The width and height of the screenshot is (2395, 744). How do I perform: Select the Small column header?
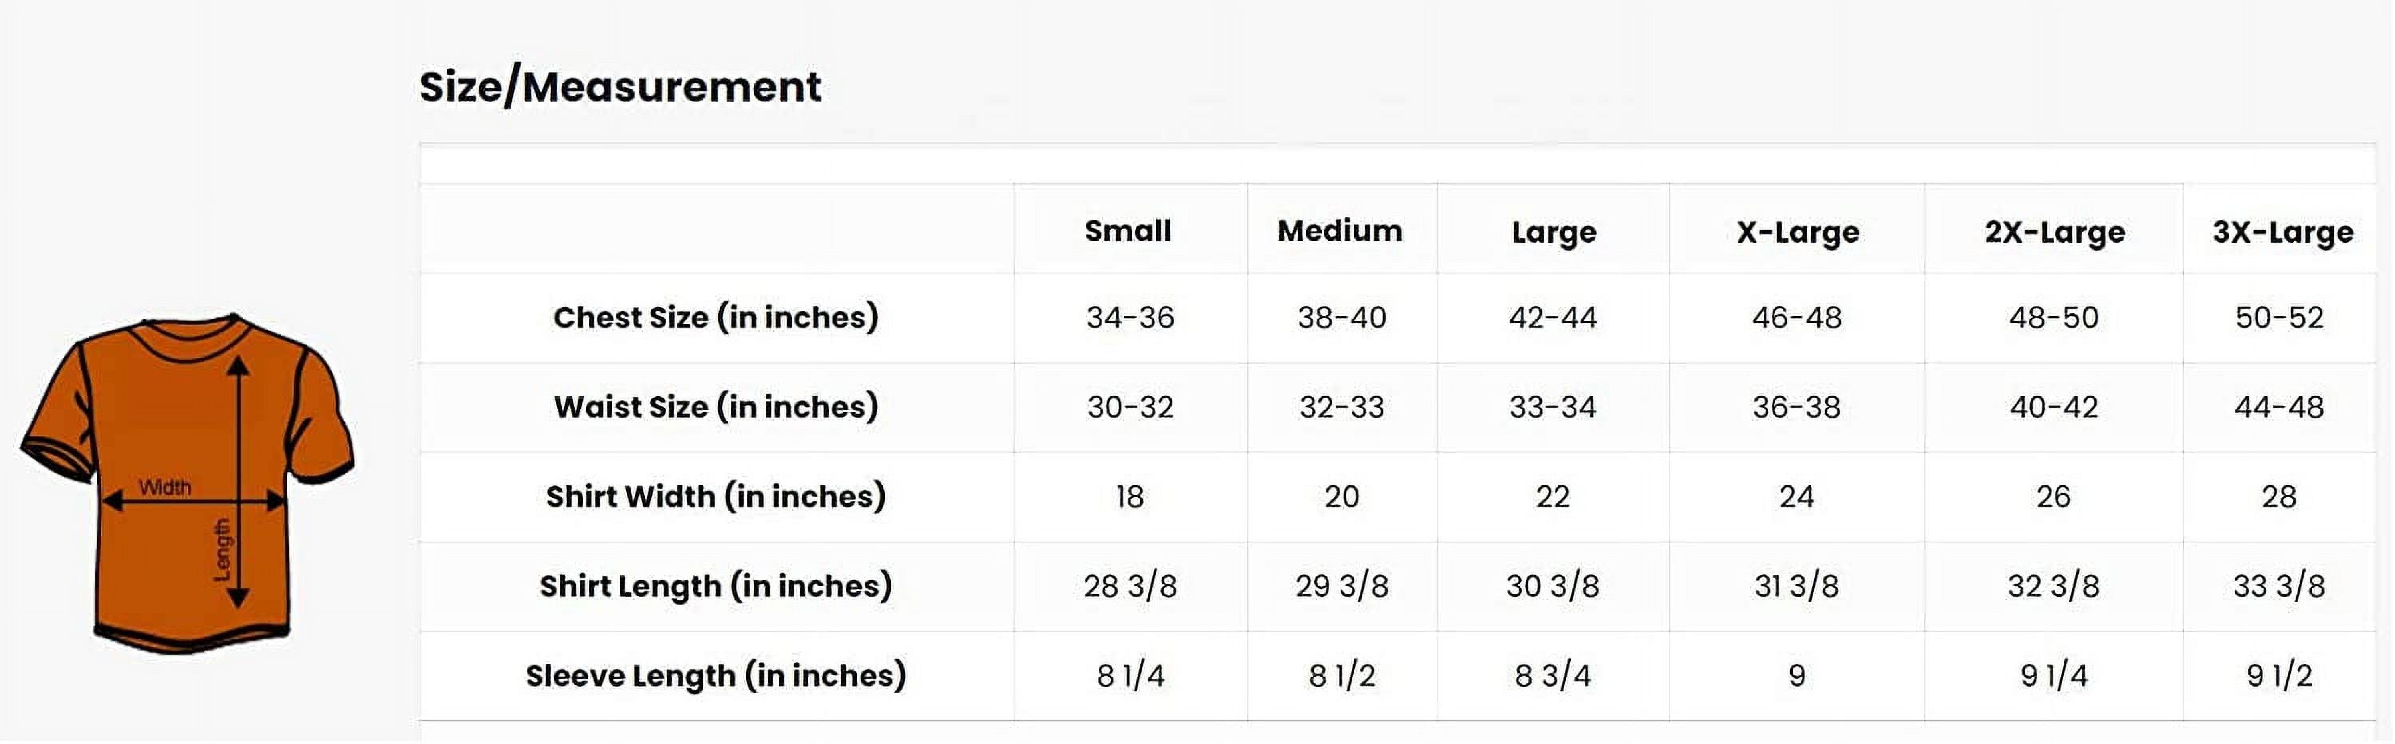[1128, 231]
